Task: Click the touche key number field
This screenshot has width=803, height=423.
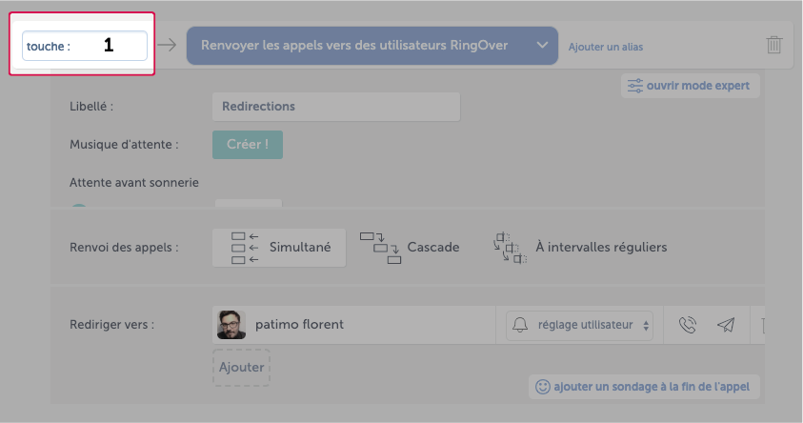Action: pos(85,46)
